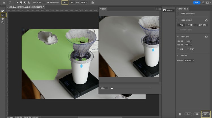Enable the 비율 checkbox

(x=178, y=49)
